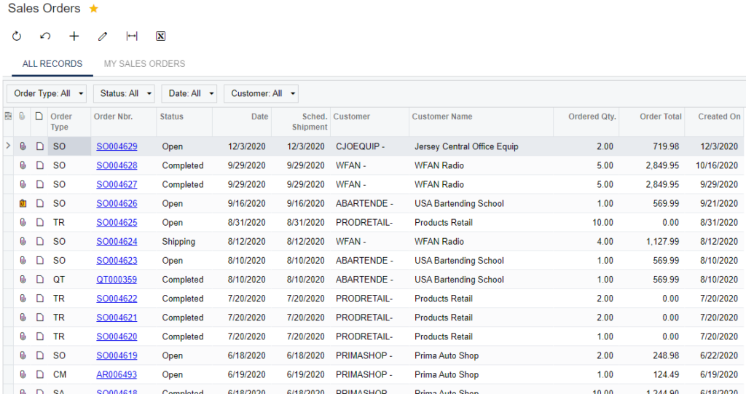Click the 248.98 order total cell
Screen dimensions: 746x394
652,356
